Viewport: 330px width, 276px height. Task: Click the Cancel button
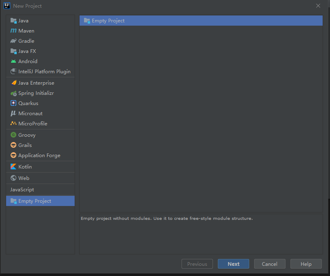[270, 264]
